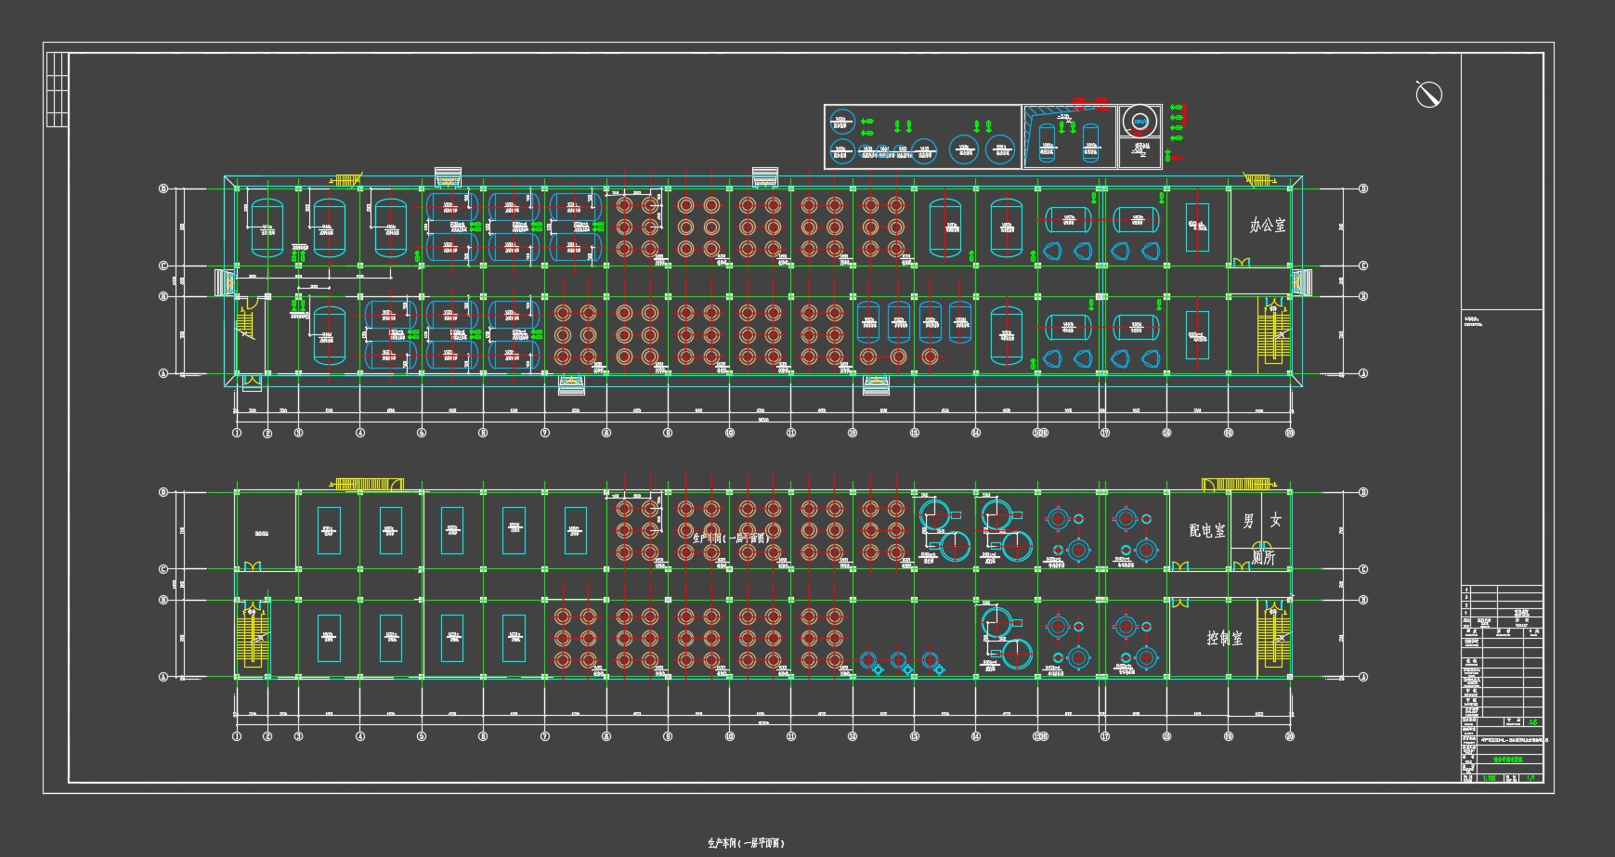Select the green 1:100 scale text in title block

pyautogui.click(x=1490, y=778)
